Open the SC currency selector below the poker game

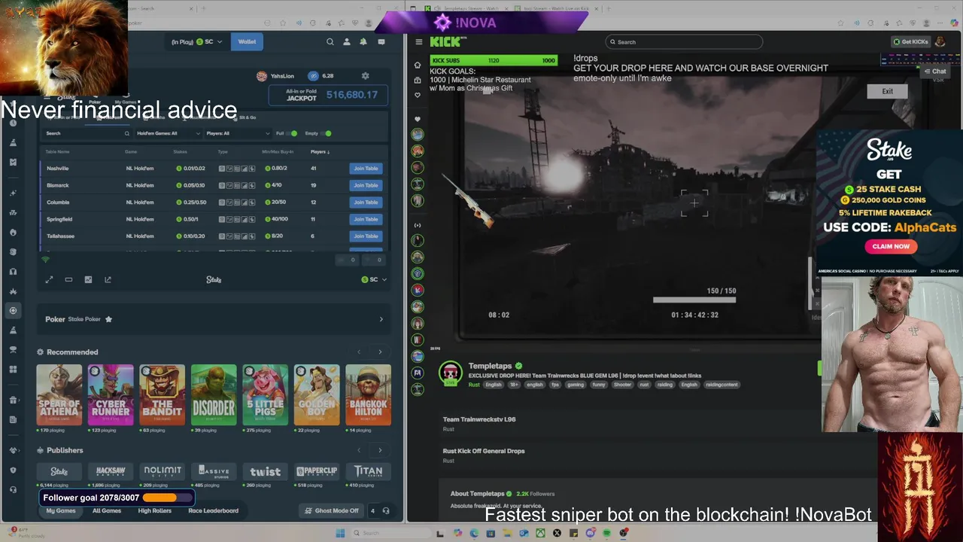pos(374,279)
